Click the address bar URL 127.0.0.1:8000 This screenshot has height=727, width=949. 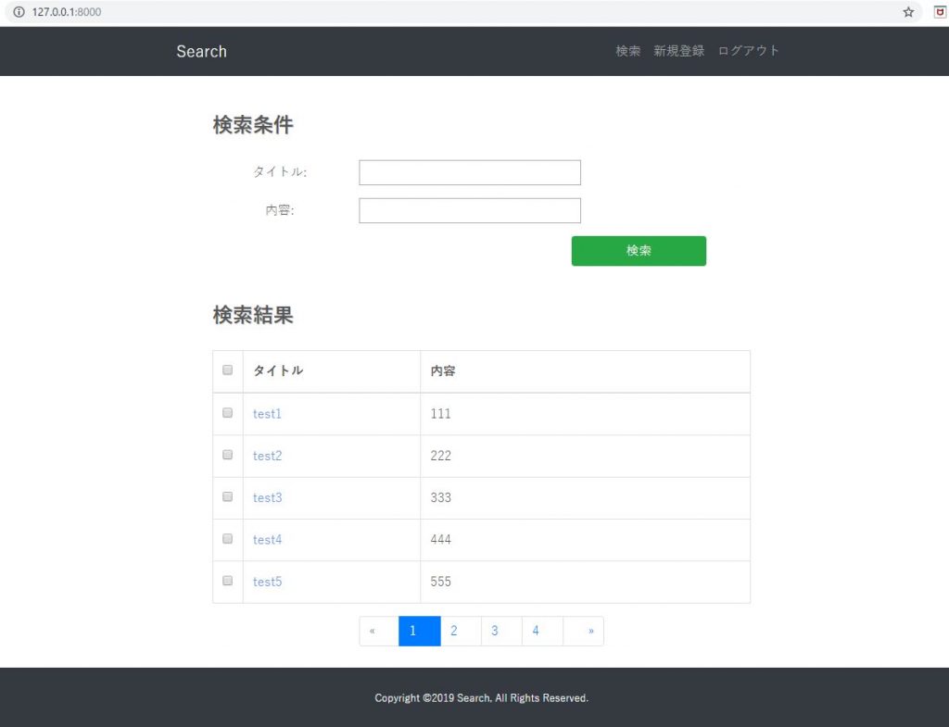67,12
